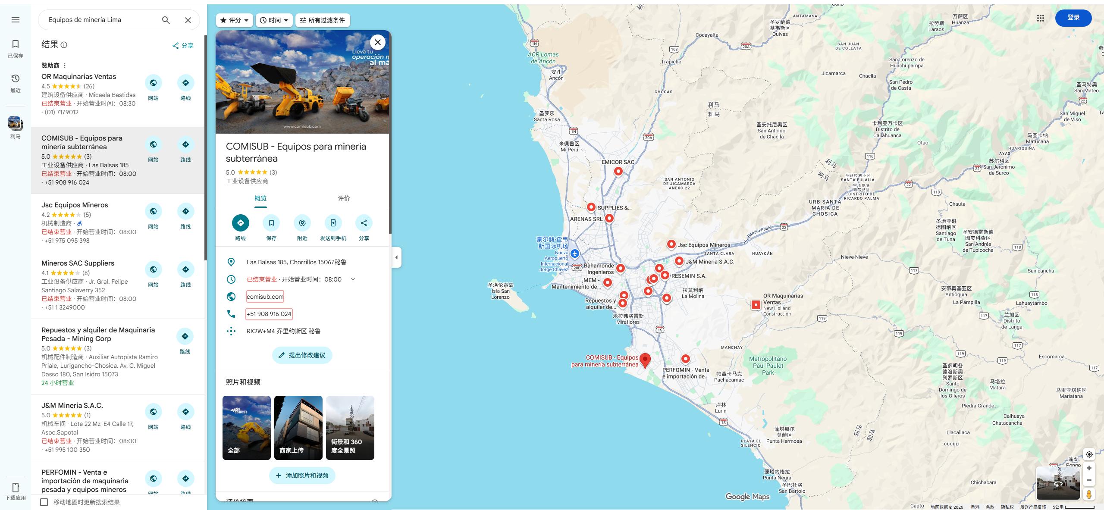Open the hours filter dropdown

(274, 20)
